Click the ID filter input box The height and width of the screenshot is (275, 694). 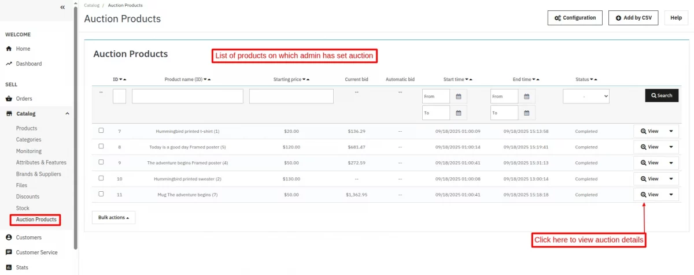119,96
